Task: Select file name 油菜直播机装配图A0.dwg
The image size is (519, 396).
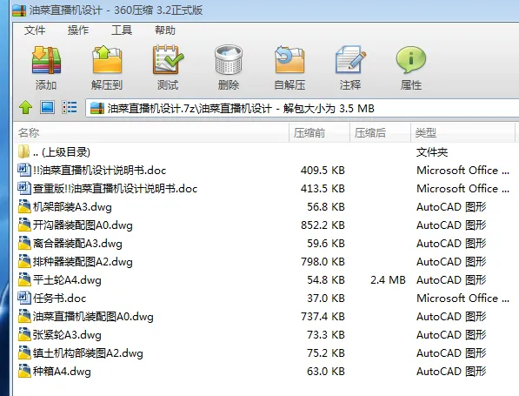Action: (93, 317)
